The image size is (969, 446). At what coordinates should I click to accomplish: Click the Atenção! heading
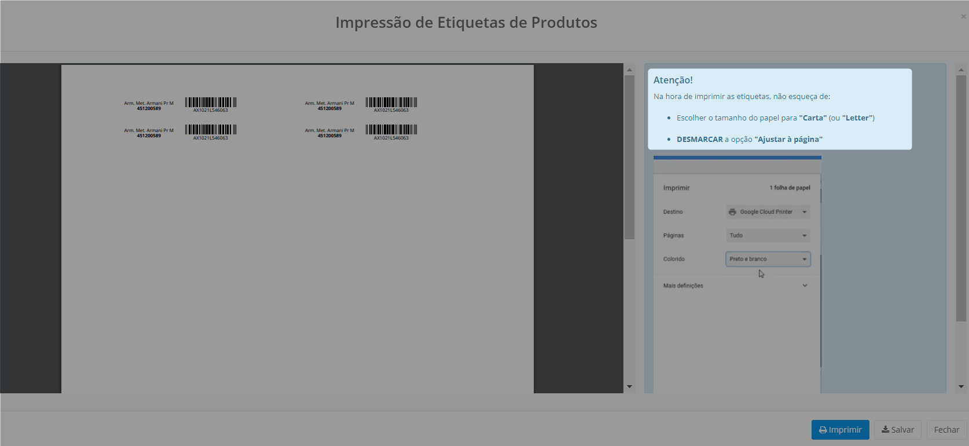click(x=673, y=80)
